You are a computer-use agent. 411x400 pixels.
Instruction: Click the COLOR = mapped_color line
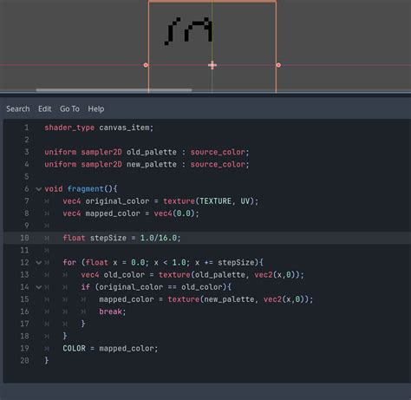[110, 348]
